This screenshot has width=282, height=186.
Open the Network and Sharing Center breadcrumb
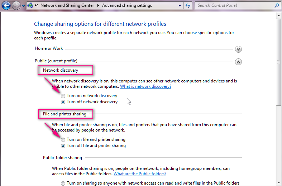point(67,5)
